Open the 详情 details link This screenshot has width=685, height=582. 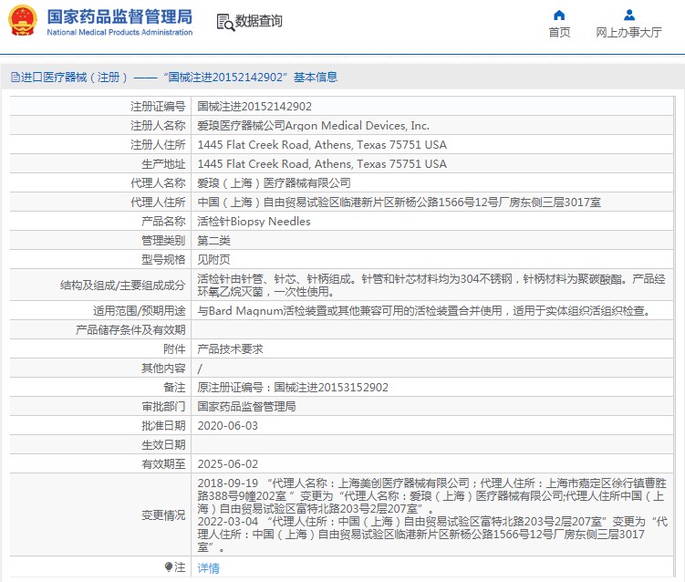point(209,567)
